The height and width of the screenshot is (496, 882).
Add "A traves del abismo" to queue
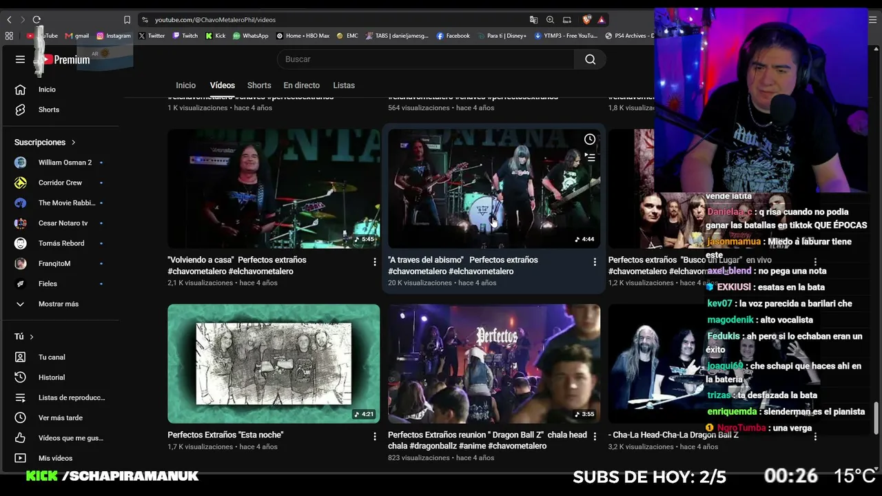click(x=590, y=157)
